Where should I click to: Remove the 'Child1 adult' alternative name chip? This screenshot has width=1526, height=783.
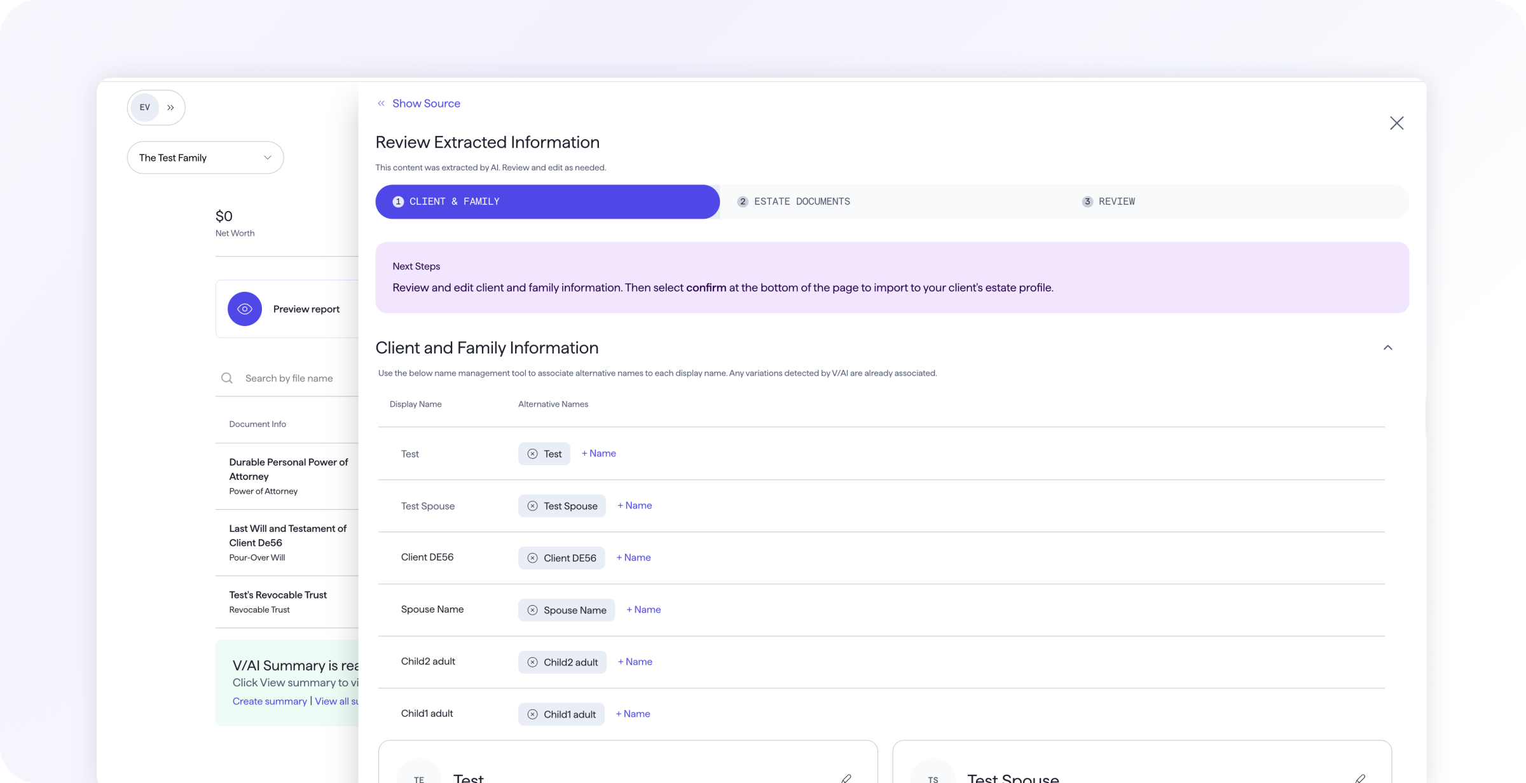(x=532, y=714)
